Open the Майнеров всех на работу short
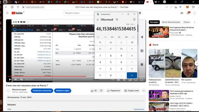The height and width of the screenshot is (112, 199). pos(157,63)
